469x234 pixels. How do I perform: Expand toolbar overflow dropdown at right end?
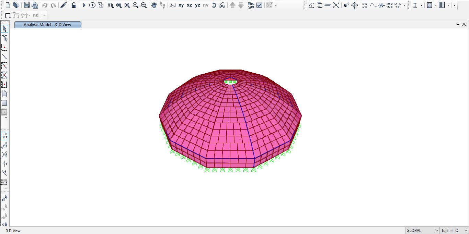pyautogui.click(x=455, y=5)
